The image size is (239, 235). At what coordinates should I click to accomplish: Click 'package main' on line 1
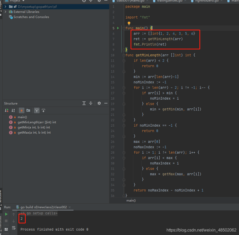coord(138,7)
